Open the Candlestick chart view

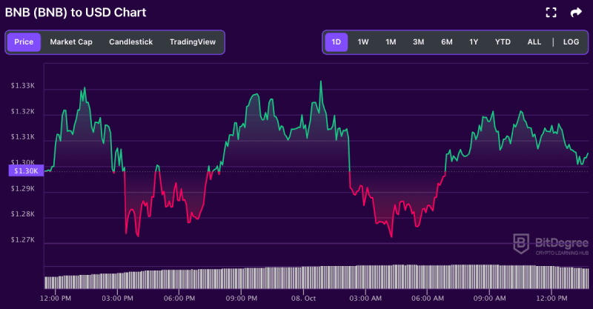tap(130, 42)
